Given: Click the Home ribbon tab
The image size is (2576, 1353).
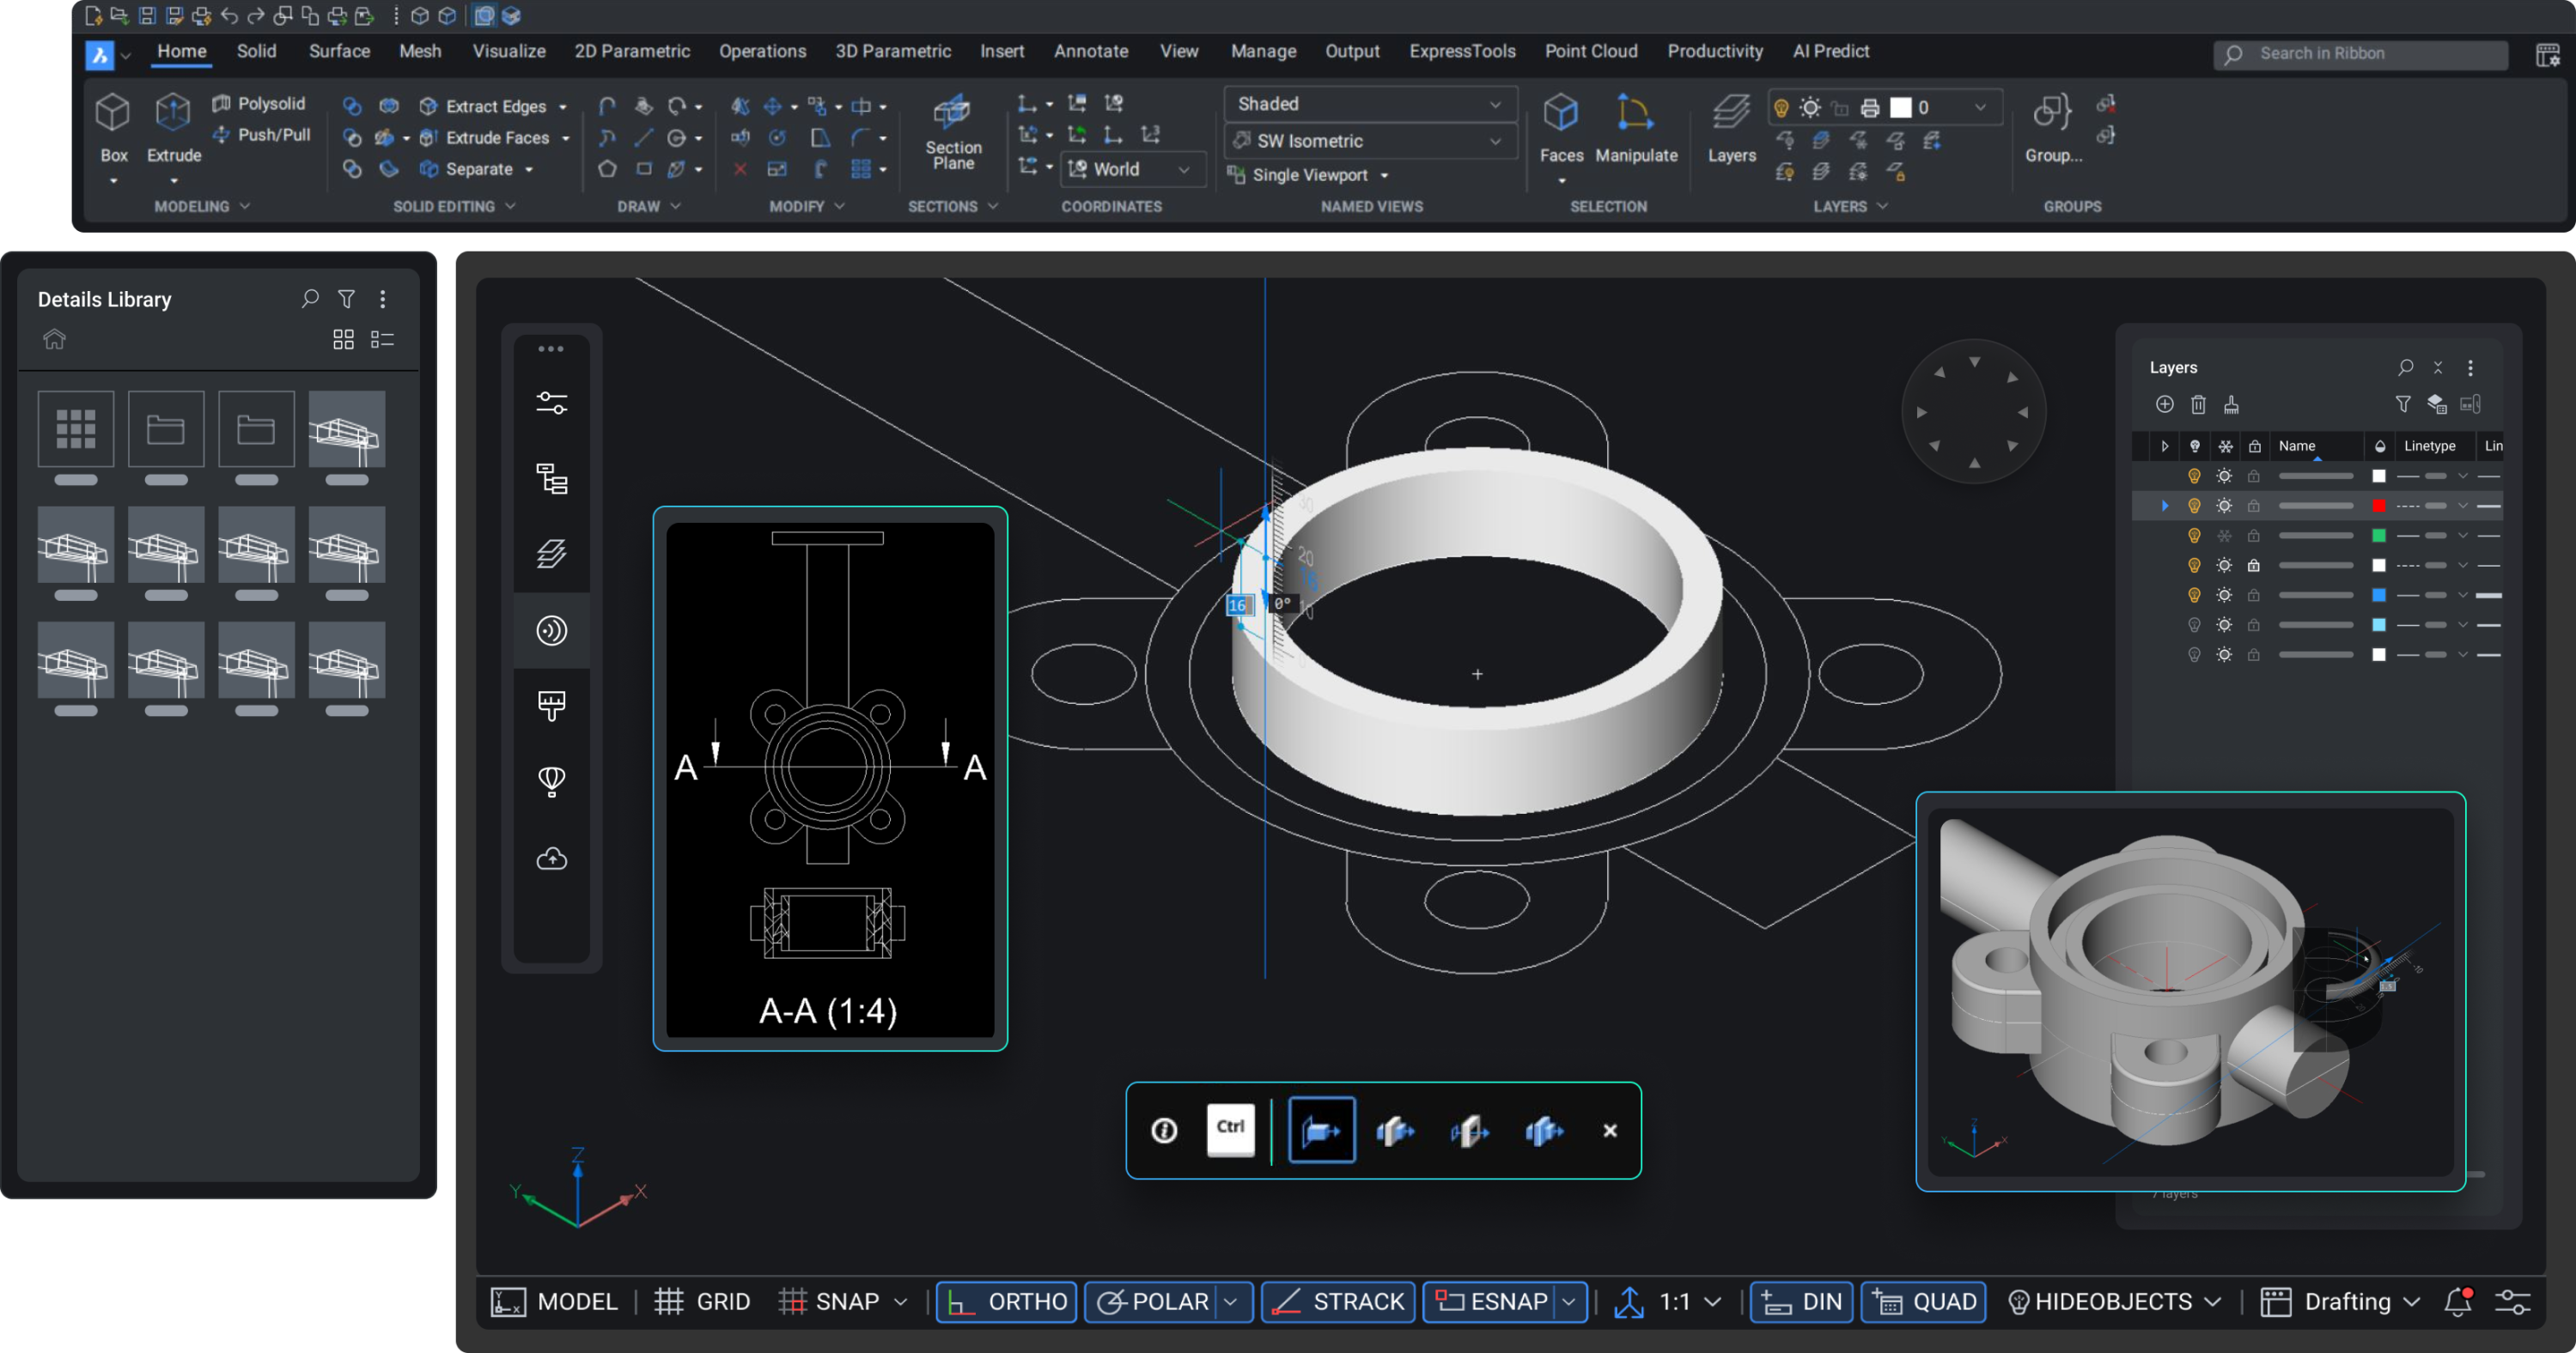Looking at the screenshot, I should (180, 51).
